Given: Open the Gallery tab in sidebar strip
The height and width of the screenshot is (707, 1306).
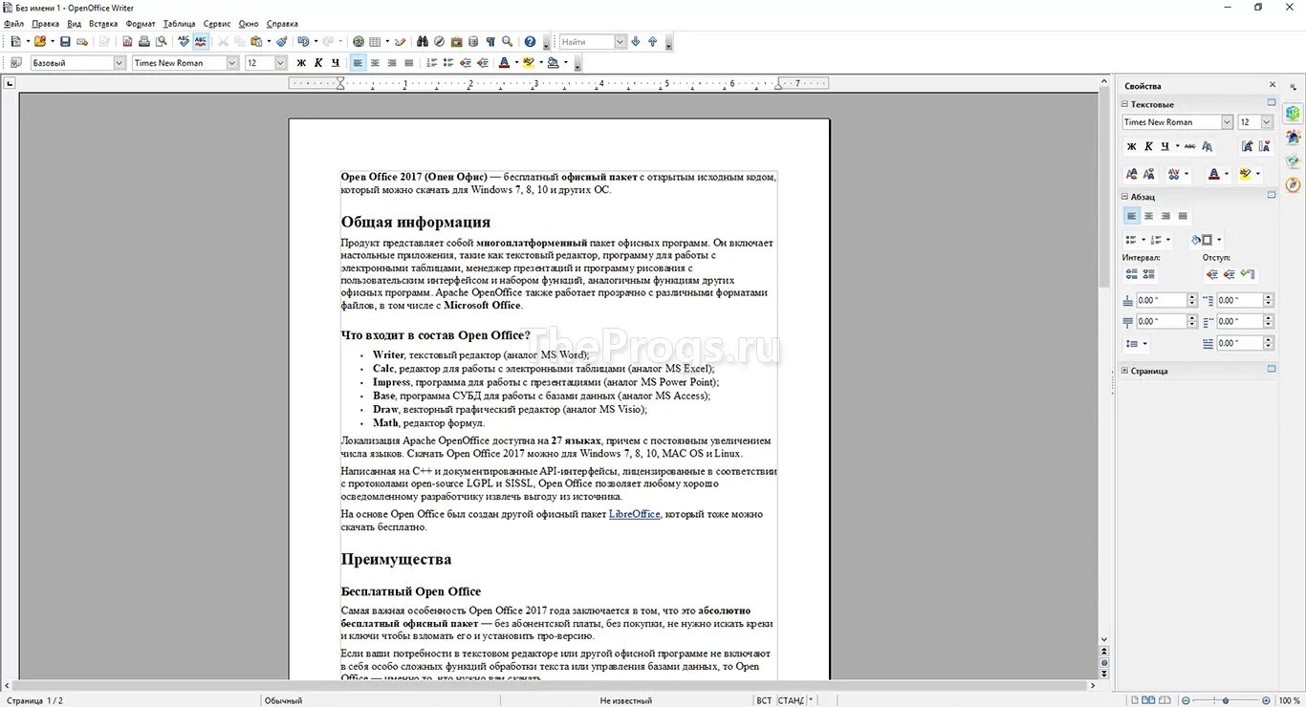Looking at the screenshot, I should [1293, 161].
